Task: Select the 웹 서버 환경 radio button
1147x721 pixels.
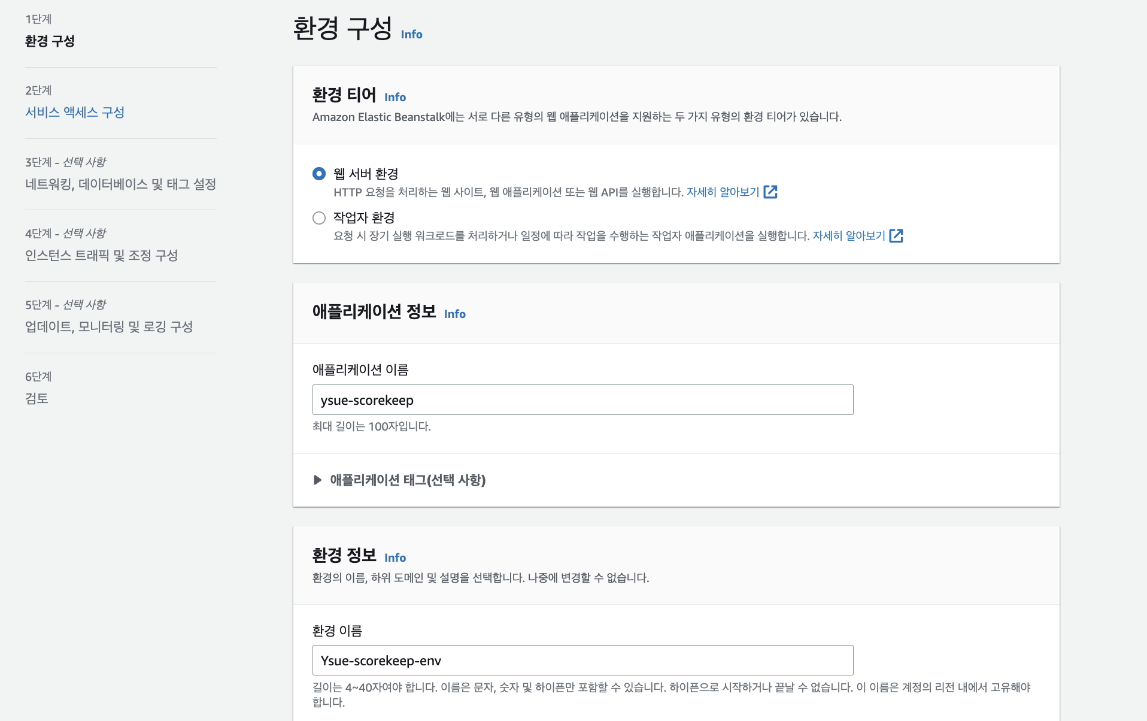Action: 319,174
